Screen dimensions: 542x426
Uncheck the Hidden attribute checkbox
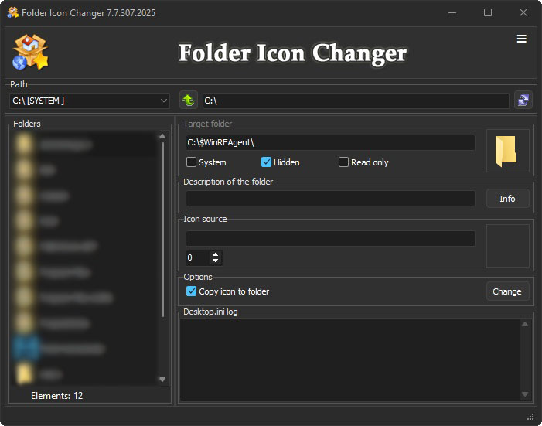266,162
